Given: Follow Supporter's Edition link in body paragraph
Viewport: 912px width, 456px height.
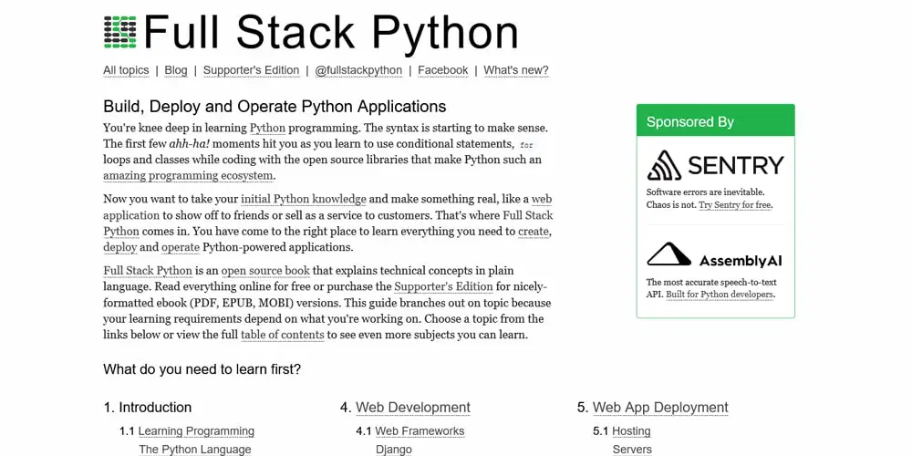Looking at the screenshot, I should coord(444,286).
